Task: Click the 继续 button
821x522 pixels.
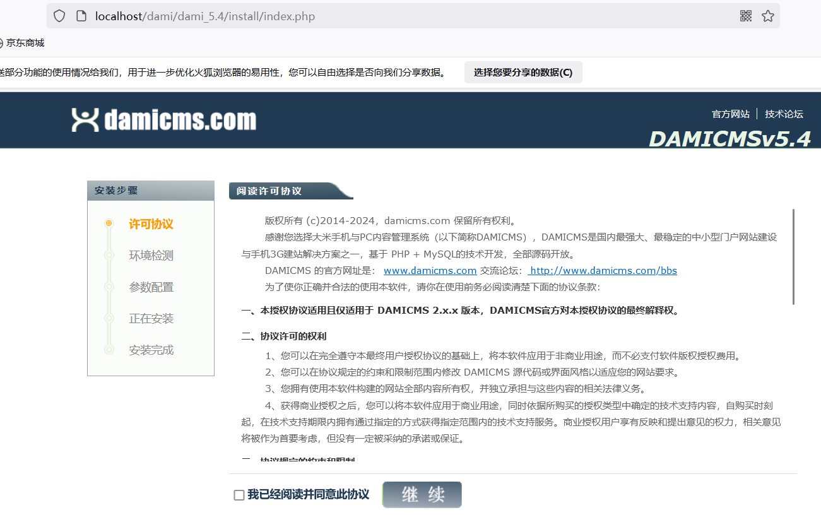Action: (x=422, y=495)
